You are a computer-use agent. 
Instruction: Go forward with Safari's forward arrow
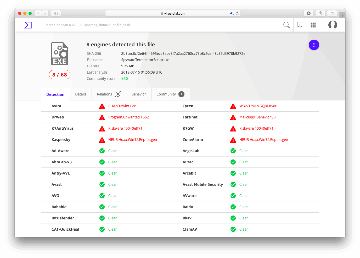pos(45,13)
